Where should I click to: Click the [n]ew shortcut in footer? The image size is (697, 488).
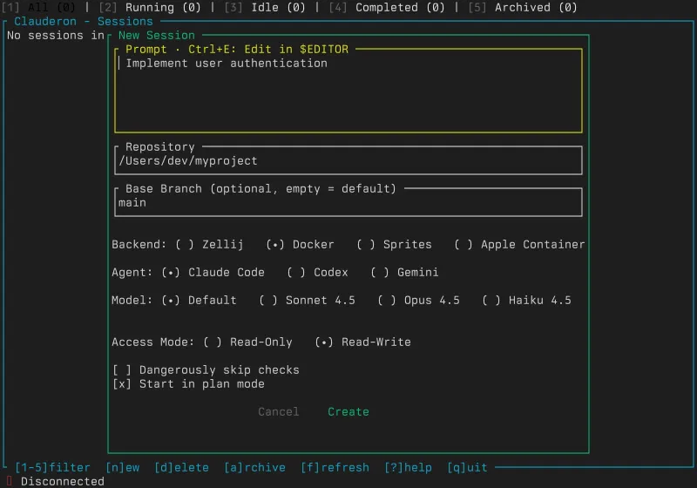pos(123,468)
